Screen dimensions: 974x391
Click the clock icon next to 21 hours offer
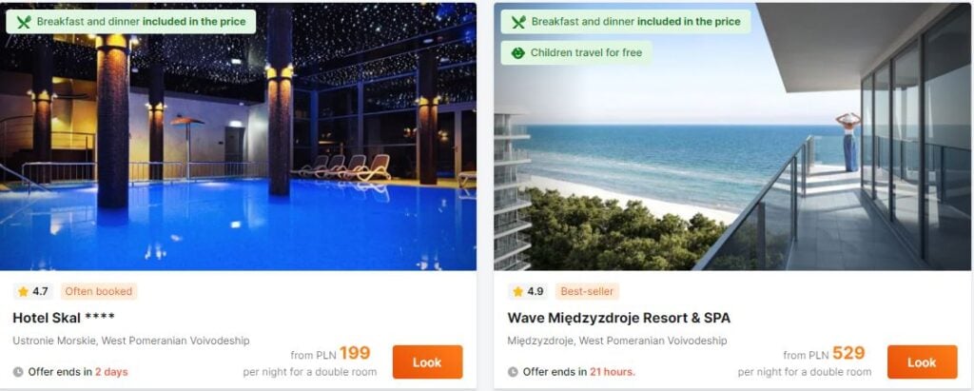pos(513,372)
